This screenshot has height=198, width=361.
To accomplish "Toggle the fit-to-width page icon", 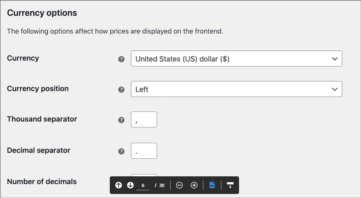I will pyautogui.click(x=212, y=185).
